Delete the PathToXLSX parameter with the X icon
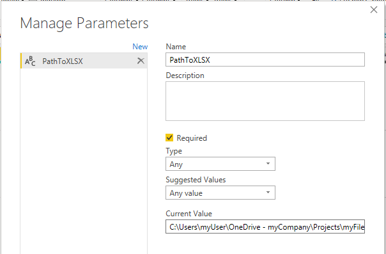Image resolution: width=386 pixels, height=254 pixels. (x=141, y=61)
